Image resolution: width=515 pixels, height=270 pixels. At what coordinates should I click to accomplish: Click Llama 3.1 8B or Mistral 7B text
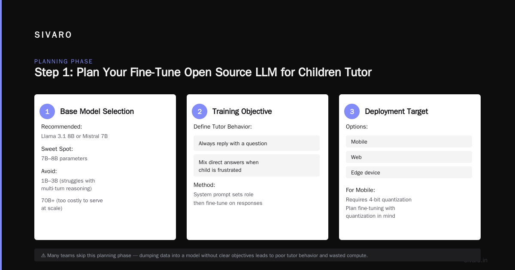pyautogui.click(x=74, y=136)
